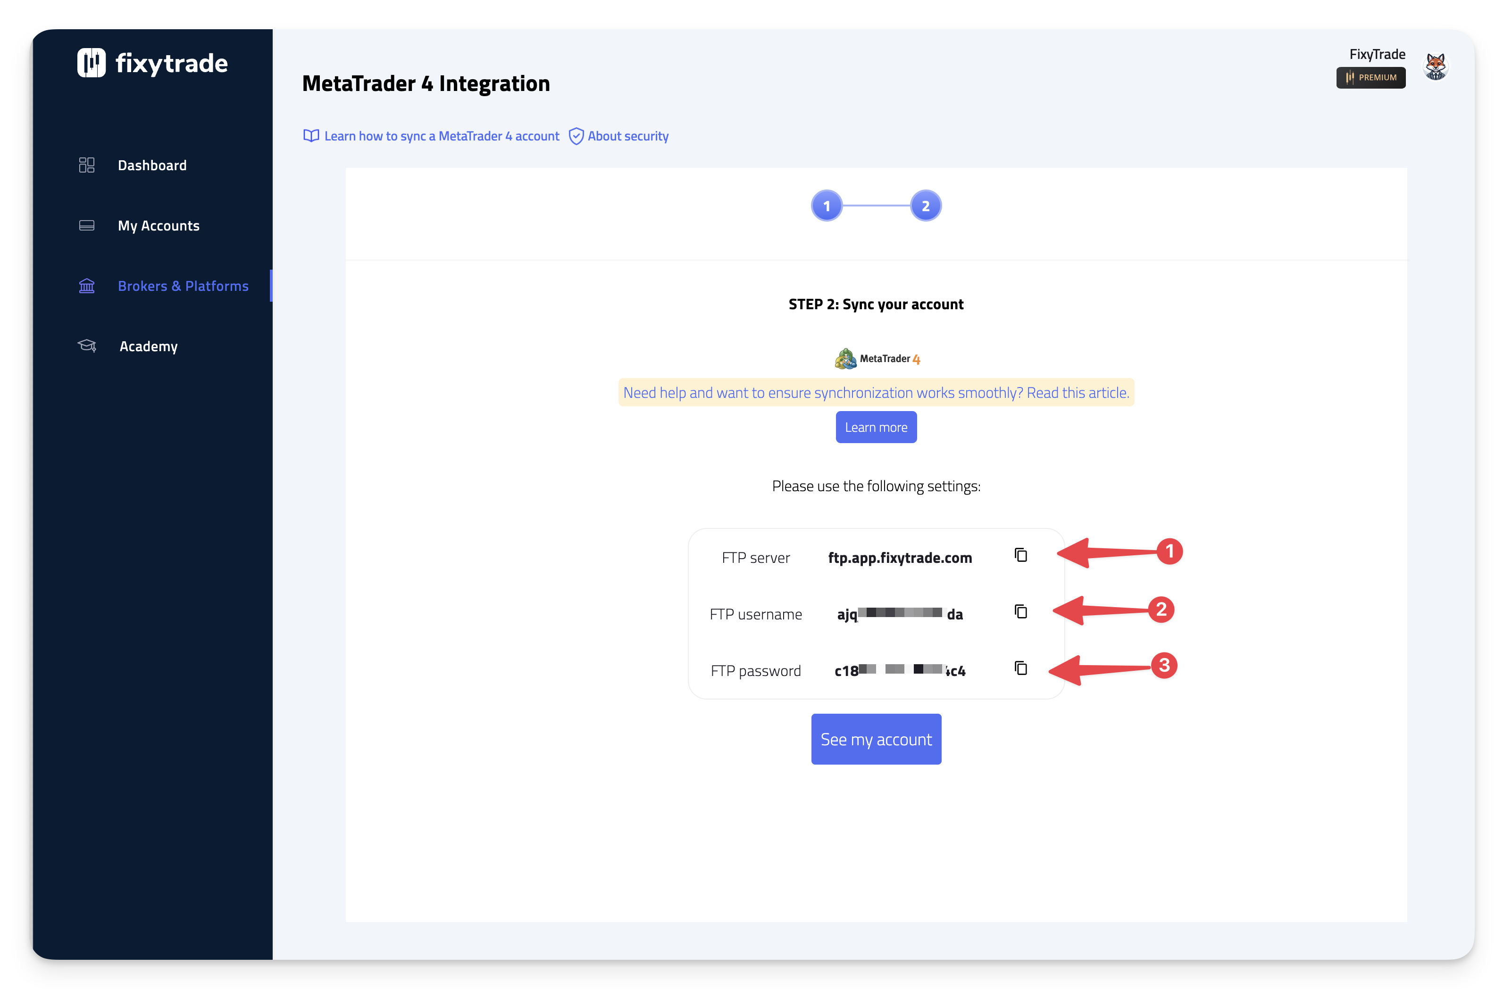Select step 2 circle indicator

point(925,206)
